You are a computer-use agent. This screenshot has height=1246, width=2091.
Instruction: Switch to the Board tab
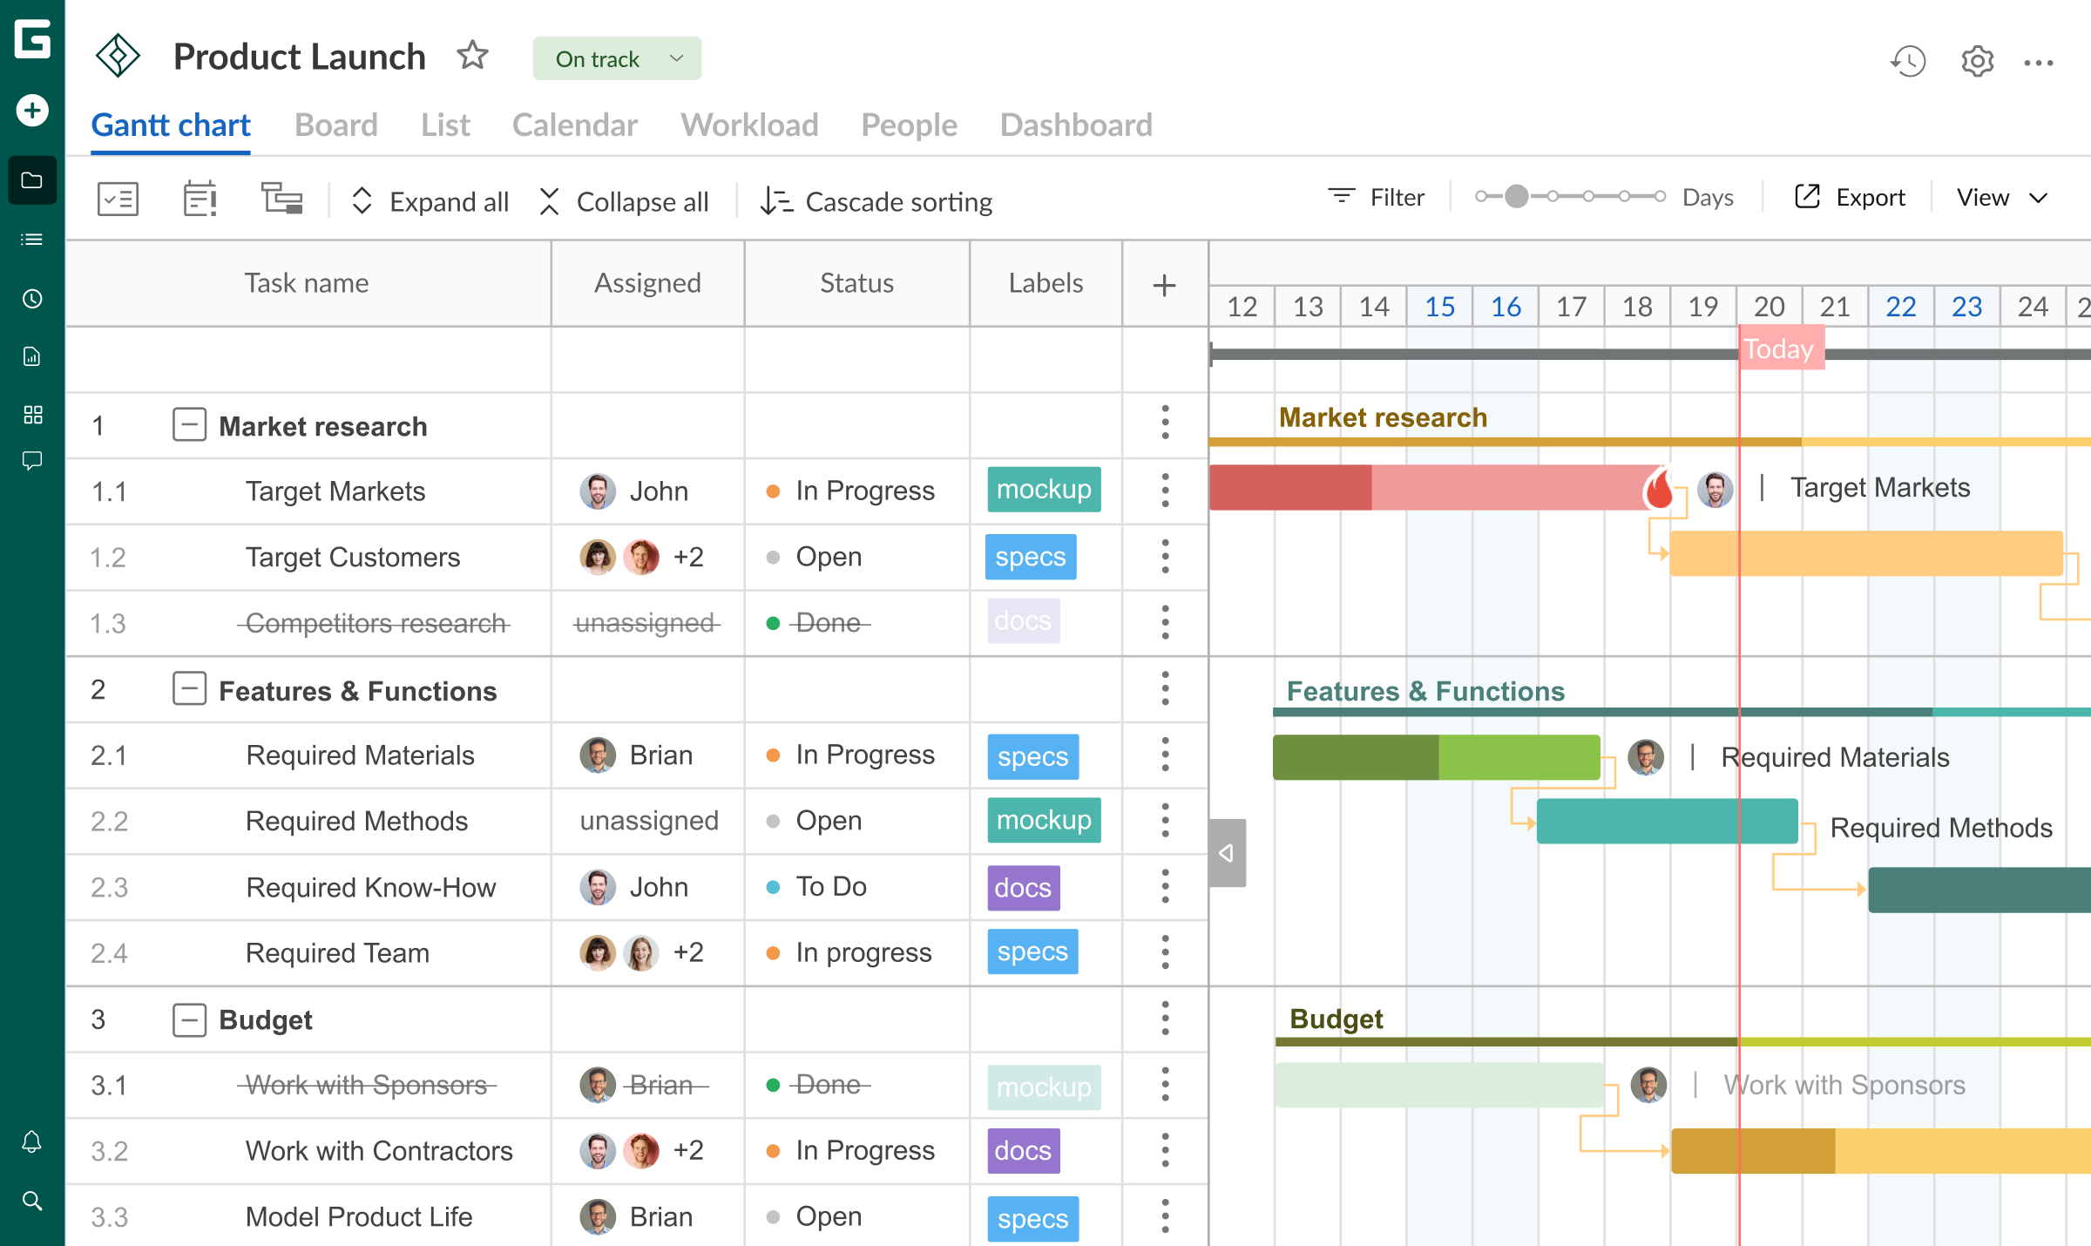(x=335, y=125)
